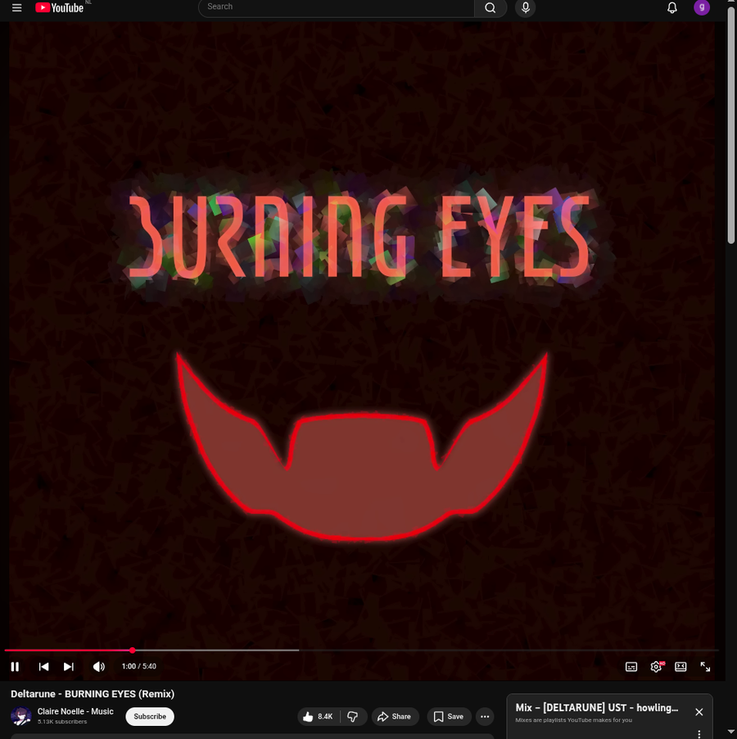Viewport: 737px width, 739px height.
Task: Close the Mix playlist panel
Action: (x=699, y=712)
